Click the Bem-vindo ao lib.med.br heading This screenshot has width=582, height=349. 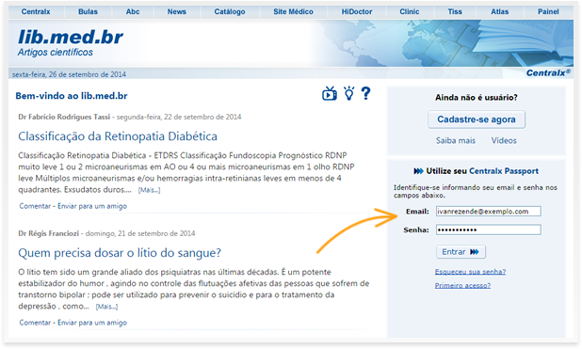72,96
